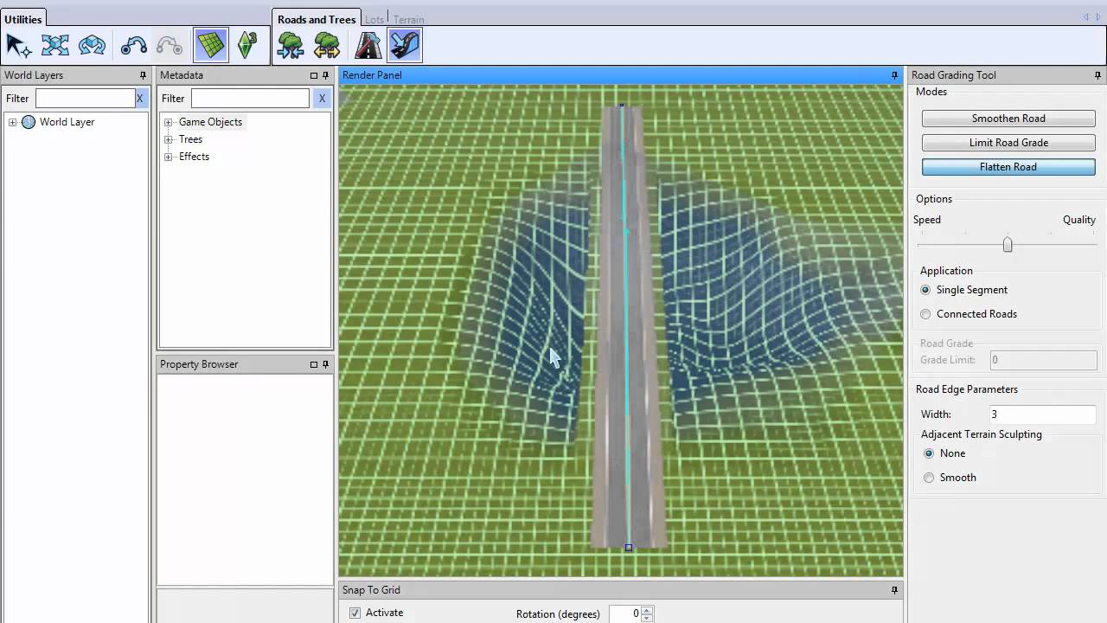Toggle the green terrain grid view icon
This screenshot has height=623, width=1107.
pyautogui.click(x=211, y=45)
